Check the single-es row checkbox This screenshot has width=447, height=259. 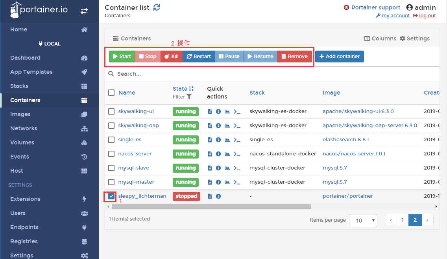(111, 140)
